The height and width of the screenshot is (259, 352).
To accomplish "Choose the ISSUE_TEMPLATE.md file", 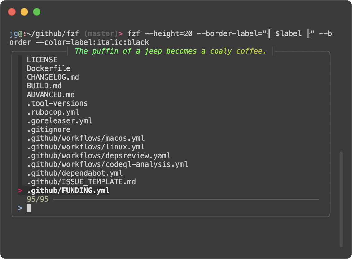I will point(81,181).
